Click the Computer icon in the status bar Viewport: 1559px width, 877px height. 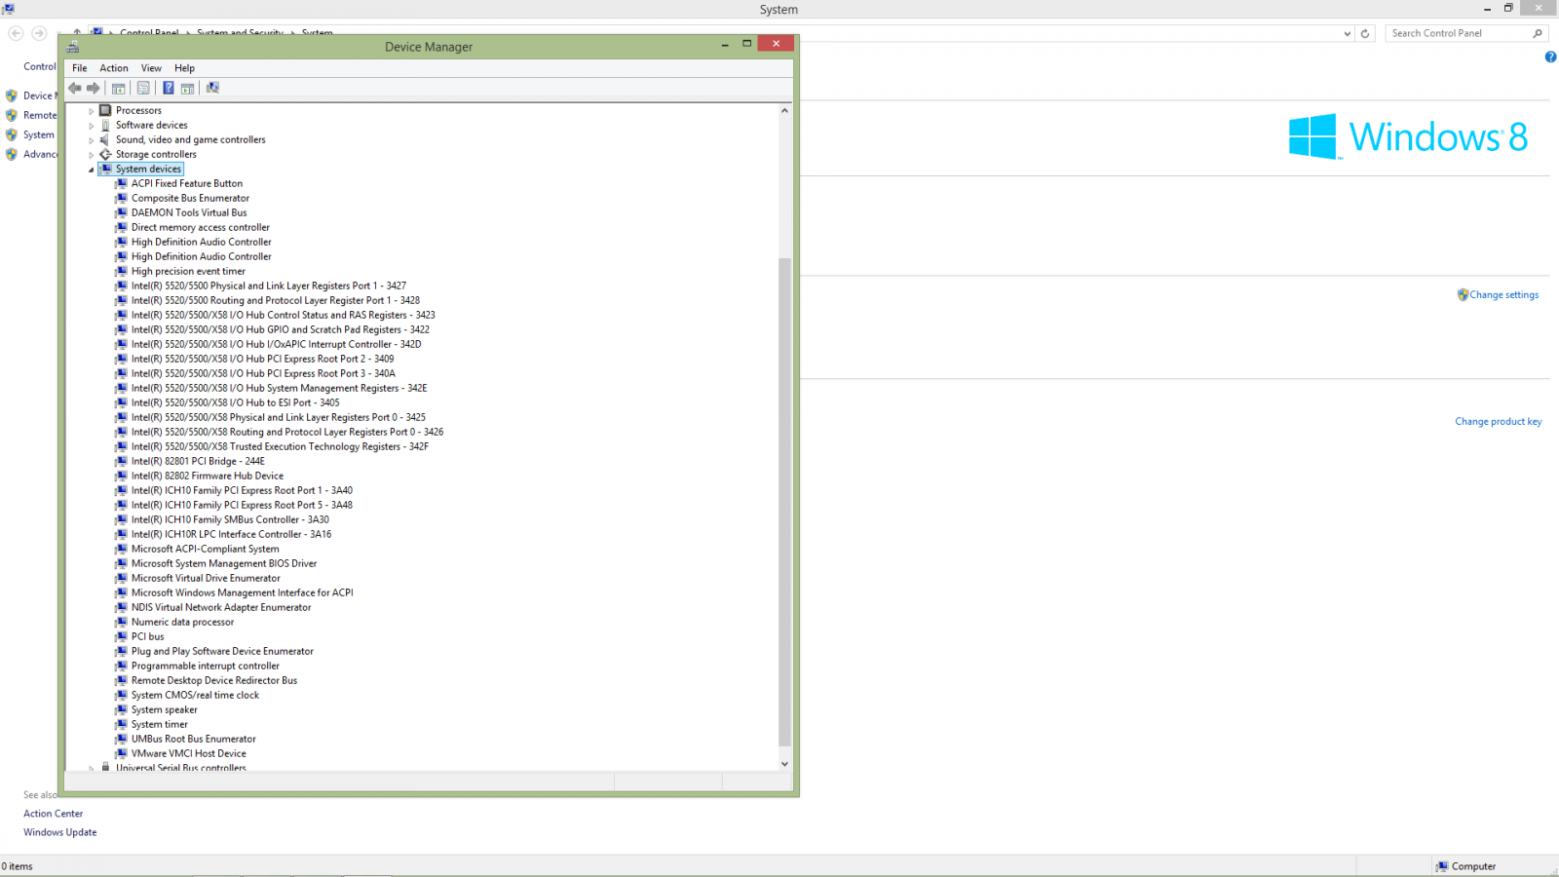coord(1441,866)
